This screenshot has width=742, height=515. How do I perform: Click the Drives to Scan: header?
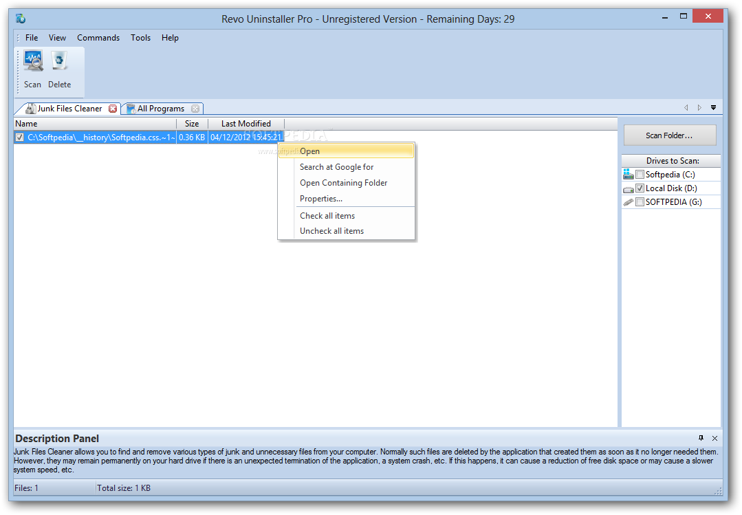671,160
